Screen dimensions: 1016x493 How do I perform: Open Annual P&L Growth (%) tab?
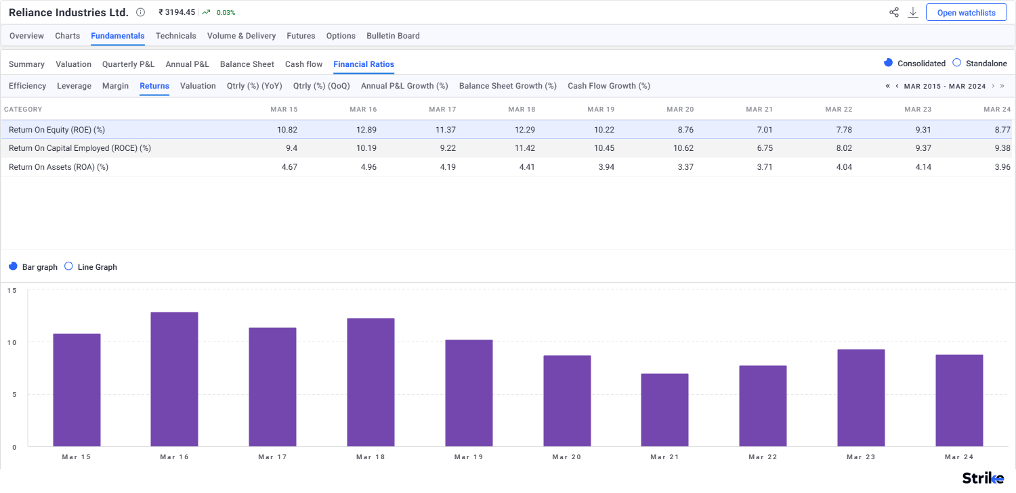click(x=404, y=86)
